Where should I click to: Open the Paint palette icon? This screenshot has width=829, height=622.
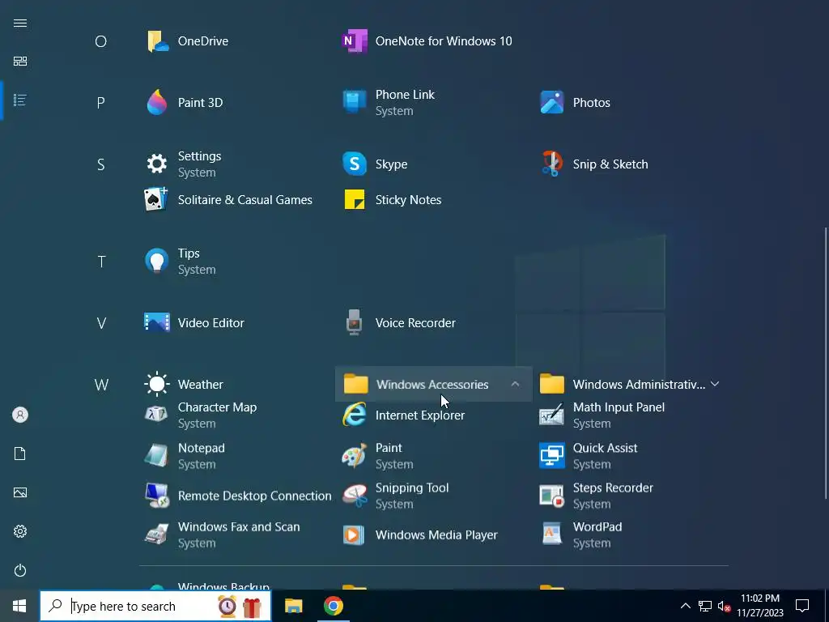[355, 455]
